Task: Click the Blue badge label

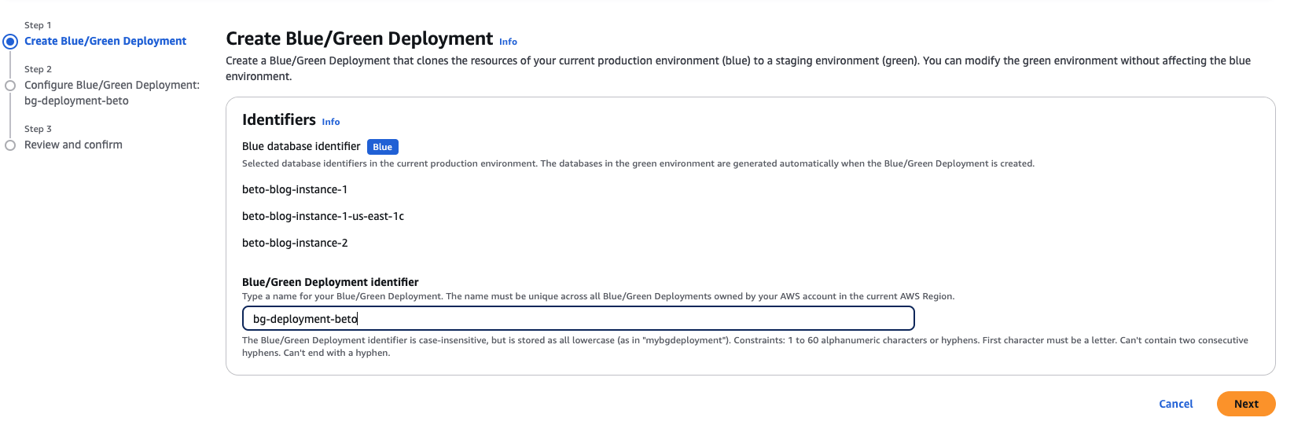Action: click(383, 147)
